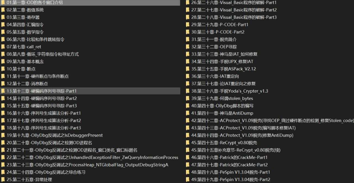
Task: Click folder icon beside 41.第四十一章-神马是AntiDump
Action: [x=188, y=113]
